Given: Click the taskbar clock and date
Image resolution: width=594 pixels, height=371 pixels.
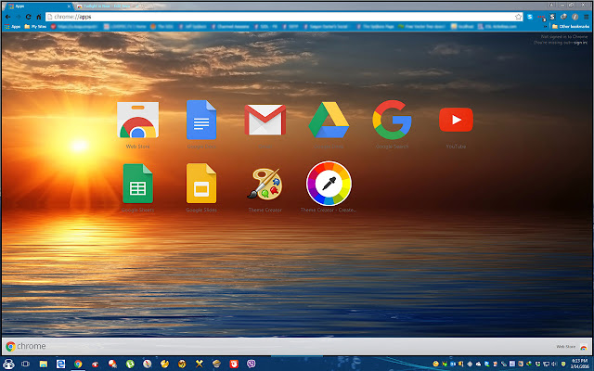Looking at the screenshot, I should (579, 364).
